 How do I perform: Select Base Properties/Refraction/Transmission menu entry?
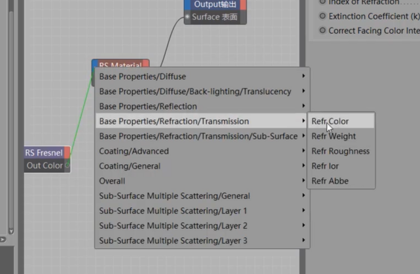tap(202, 121)
